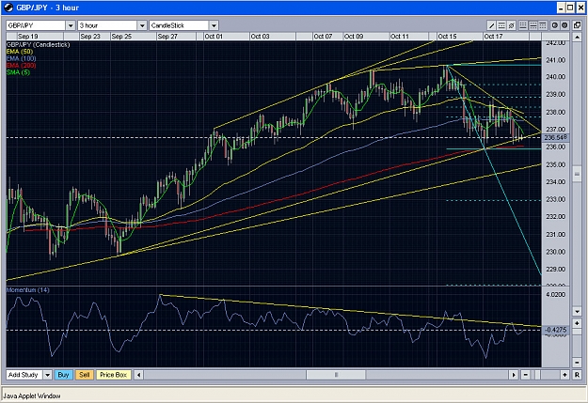Click the EMA (100) legend label

pyautogui.click(x=21, y=58)
